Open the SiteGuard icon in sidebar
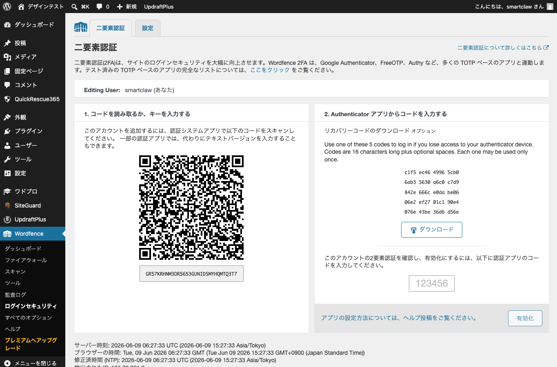Viewport: 557px width, 367px height. (x=7, y=206)
